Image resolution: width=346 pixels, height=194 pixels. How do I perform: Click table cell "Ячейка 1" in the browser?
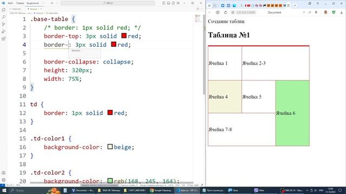pos(225,64)
